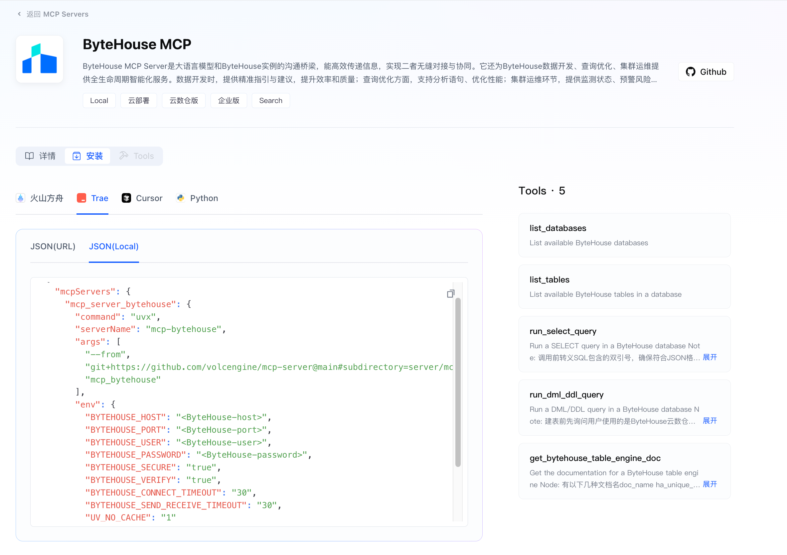Click the red Trae icon

coord(81,198)
